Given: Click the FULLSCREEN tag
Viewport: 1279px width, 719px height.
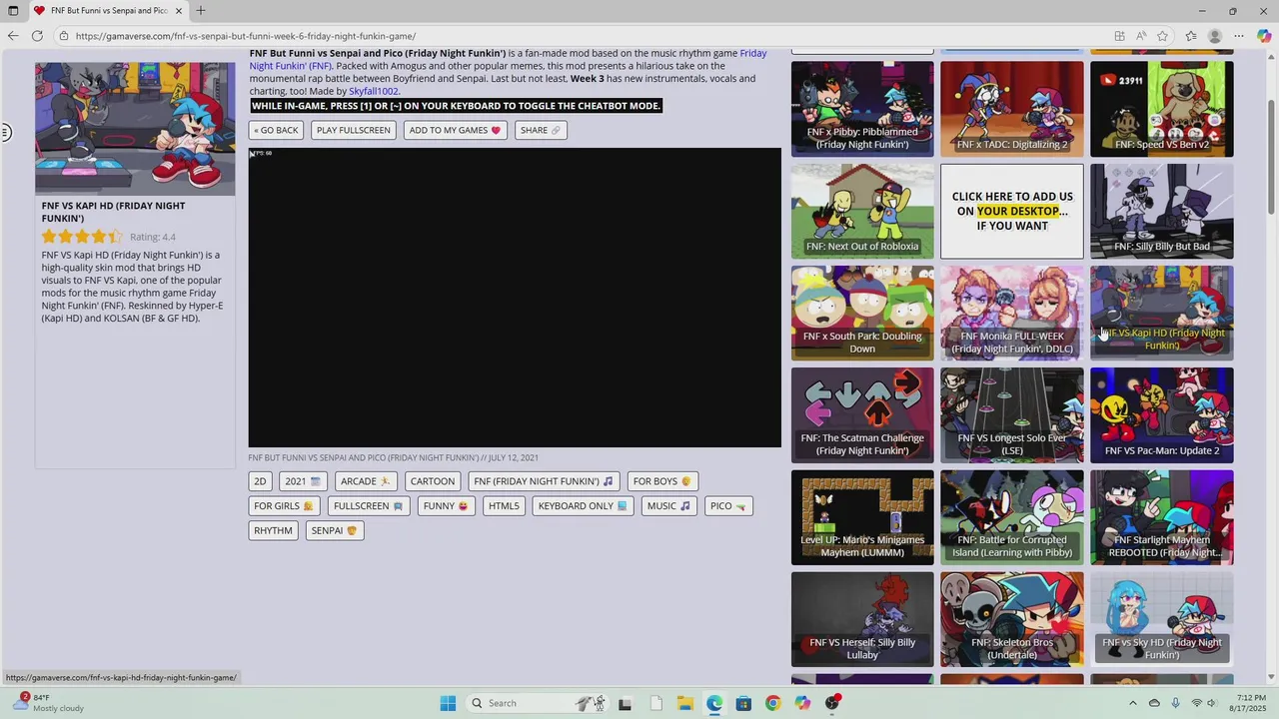Looking at the screenshot, I should click(x=369, y=506).
